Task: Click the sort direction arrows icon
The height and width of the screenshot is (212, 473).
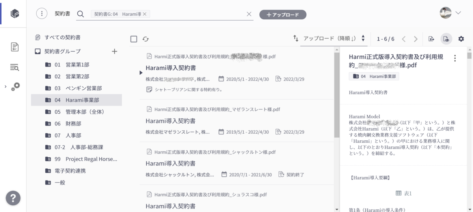Action: [296, 39]
